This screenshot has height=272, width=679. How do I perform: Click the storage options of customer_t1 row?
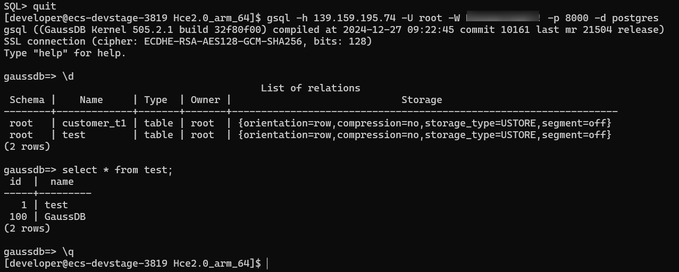tap(424, 123)
